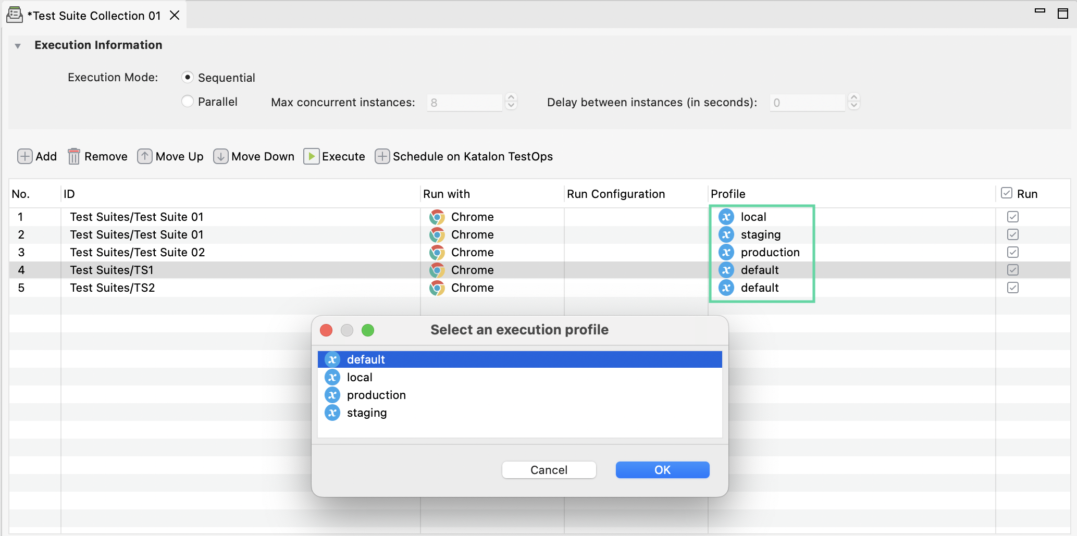This screenshot has width=1077, height=536.
Task: Toggle the Run column header checkbox
Action: [x=1006, y=193]
